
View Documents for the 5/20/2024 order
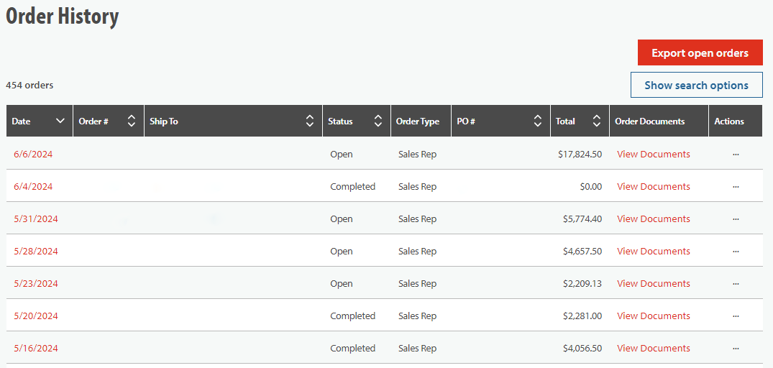click(653, 316)
